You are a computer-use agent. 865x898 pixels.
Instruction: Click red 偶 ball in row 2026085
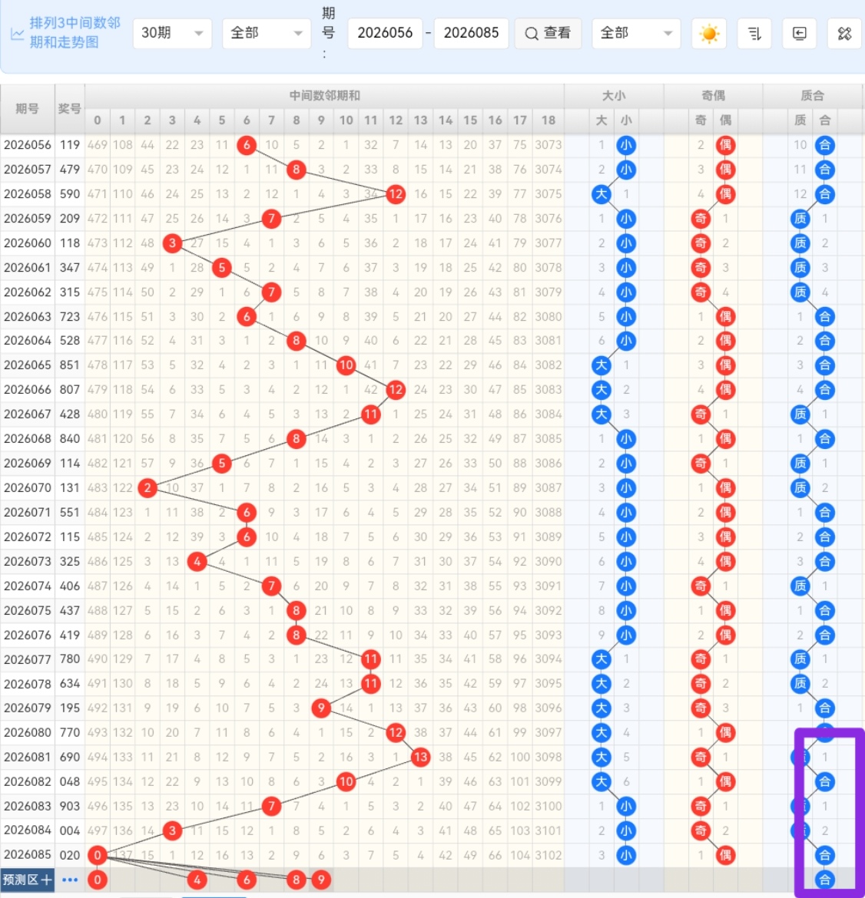[725, 855]
